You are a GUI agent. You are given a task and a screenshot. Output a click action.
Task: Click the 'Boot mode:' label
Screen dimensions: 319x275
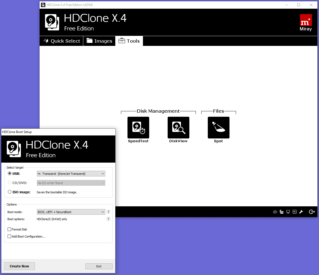point(15,212)
